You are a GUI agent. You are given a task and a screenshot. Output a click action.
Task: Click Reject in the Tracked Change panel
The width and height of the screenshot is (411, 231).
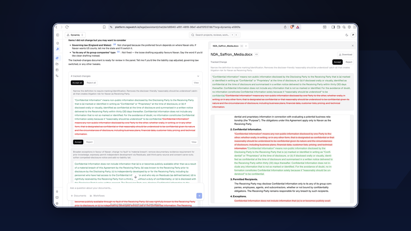tap(349, 62)
